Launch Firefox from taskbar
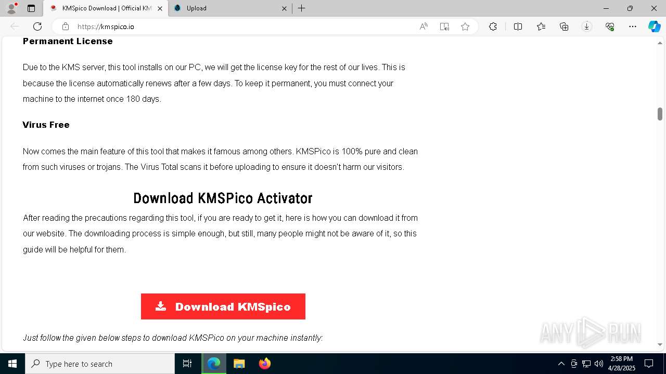The width and height of the screenshot is (666, 374). [265, 364]
